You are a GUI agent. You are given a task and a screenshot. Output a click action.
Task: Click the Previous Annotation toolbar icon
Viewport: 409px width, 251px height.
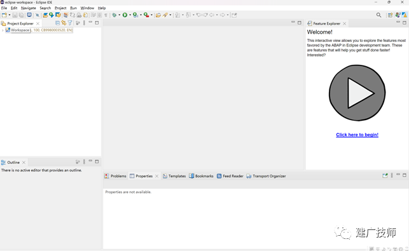point(188,15)
